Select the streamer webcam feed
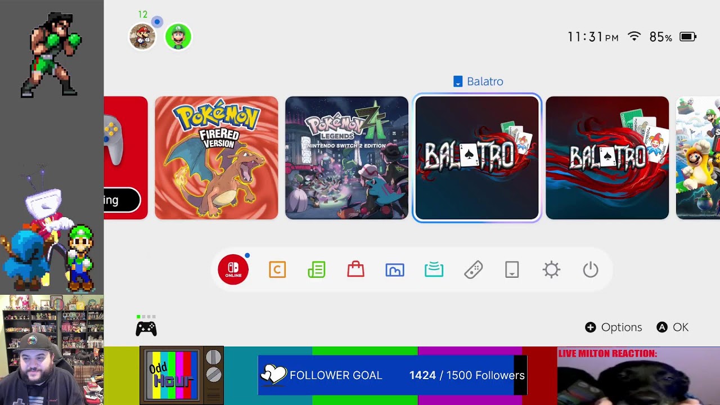This screenshot has height=405, width=720. (52, 350)
